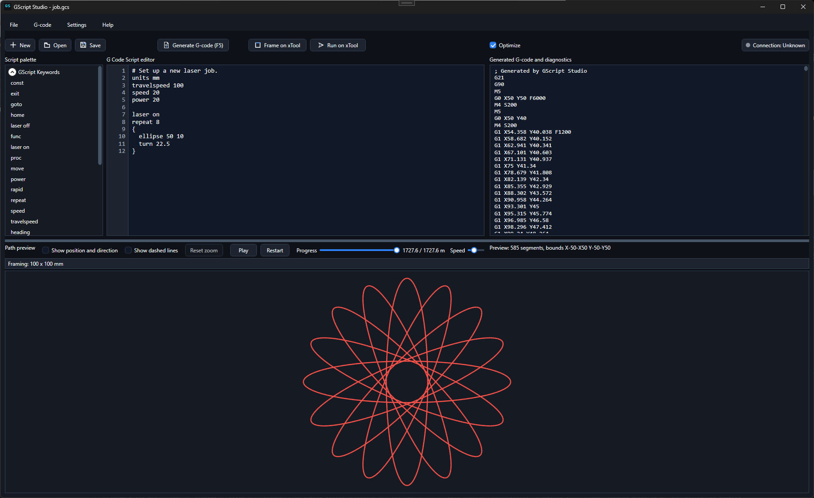Click the script palette scrollbar

100,116
